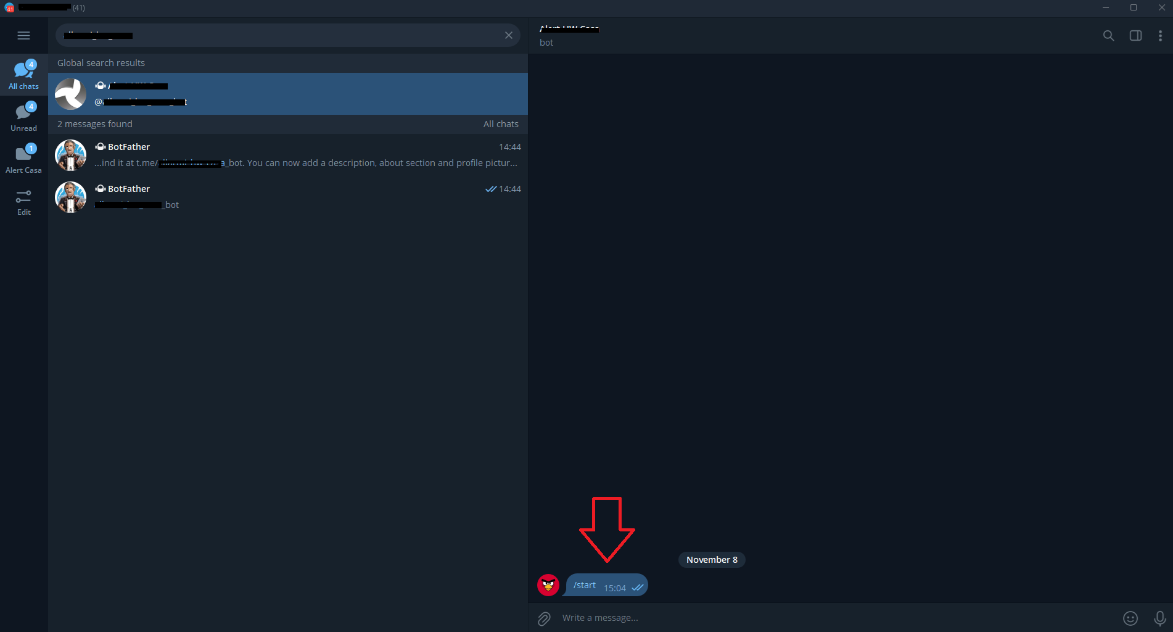
Task: Click the All chats filter link
Action: [x=500, y=124]
